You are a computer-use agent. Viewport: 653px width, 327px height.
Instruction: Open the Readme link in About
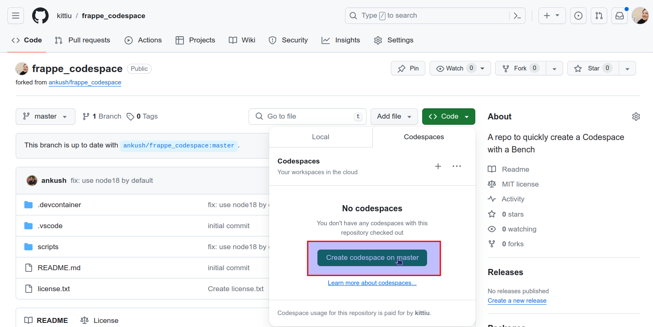(x=508, y=169)
